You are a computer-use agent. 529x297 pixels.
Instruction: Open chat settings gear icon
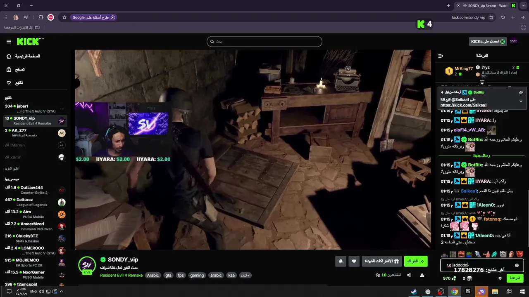click(x=500, y=278)
